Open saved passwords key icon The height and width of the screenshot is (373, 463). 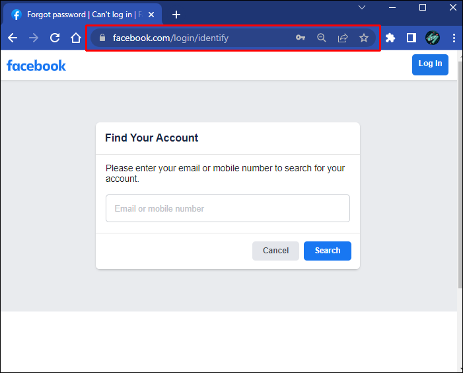pyautogui.click(x=301, y=38)
